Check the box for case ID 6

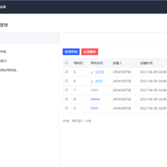point(66,81)
